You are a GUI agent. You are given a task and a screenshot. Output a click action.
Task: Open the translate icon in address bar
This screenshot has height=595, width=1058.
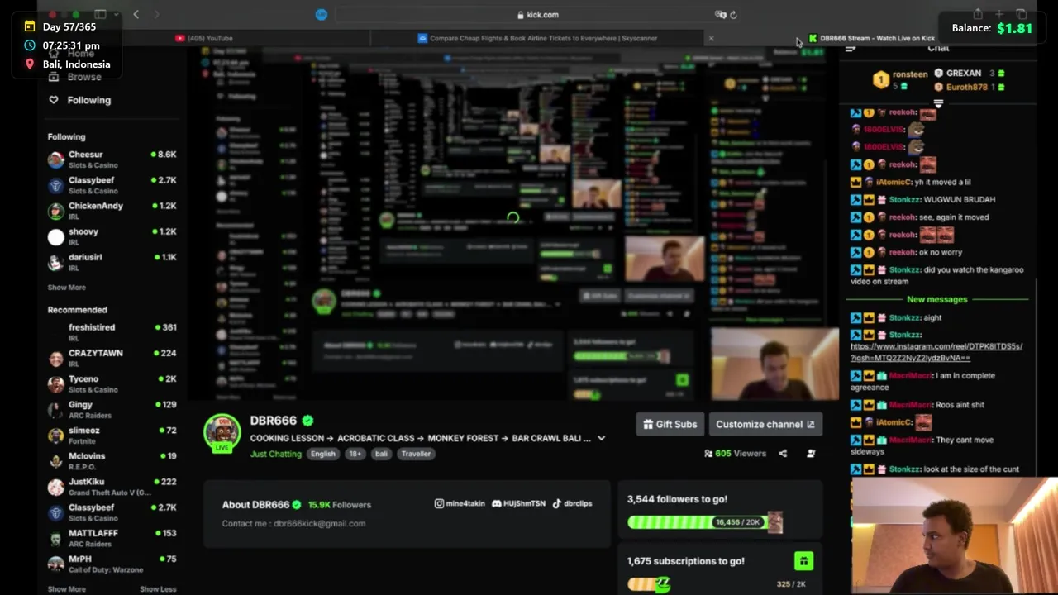click(720, 14)
